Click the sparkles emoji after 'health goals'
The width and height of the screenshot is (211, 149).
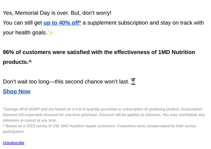[51, 33]
